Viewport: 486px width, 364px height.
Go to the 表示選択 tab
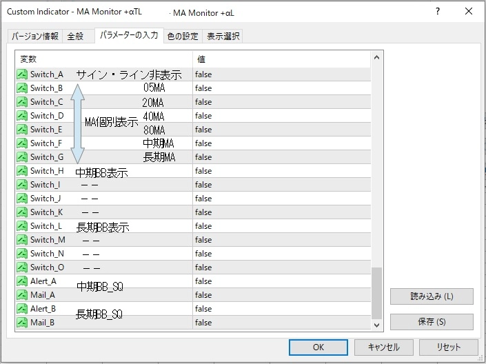click(x=223, y=37)
